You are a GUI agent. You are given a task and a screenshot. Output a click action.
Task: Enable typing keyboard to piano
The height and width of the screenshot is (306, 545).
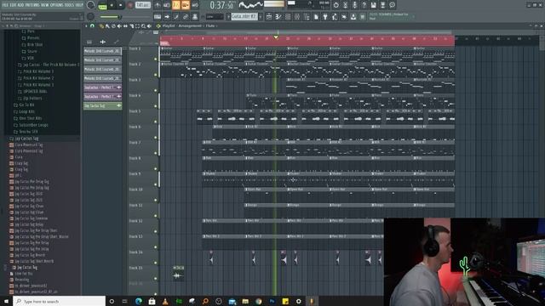[158, 17]
